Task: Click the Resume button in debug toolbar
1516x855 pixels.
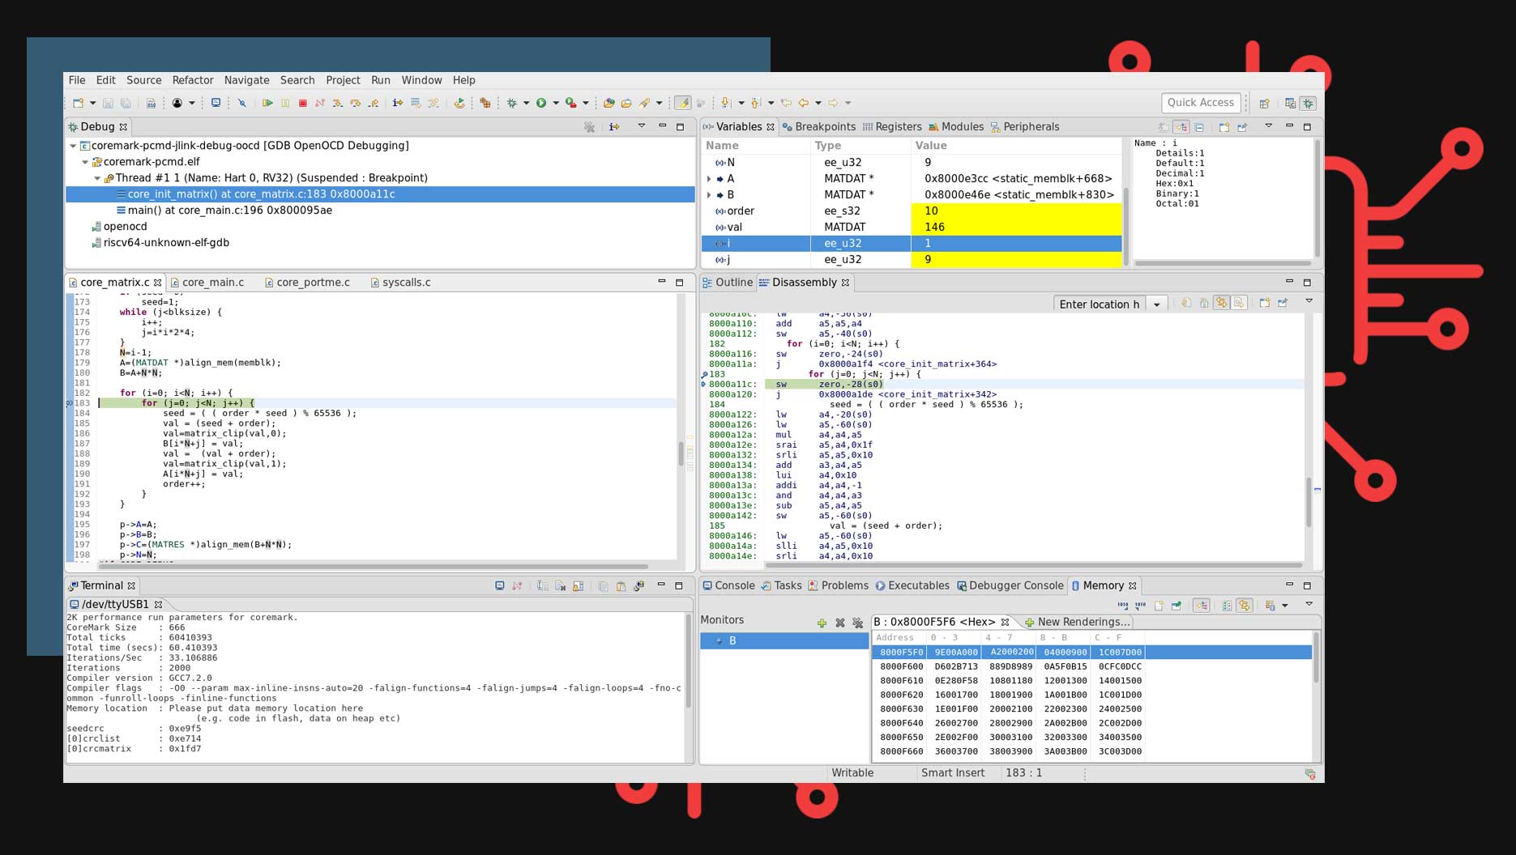Action: (x=267, y=103)
